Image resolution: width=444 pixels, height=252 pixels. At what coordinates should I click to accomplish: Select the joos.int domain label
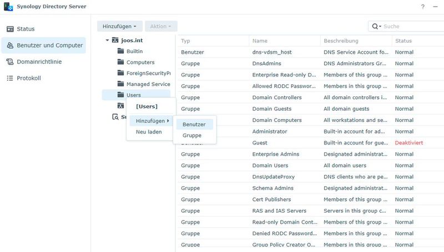[x=132, y=40]
